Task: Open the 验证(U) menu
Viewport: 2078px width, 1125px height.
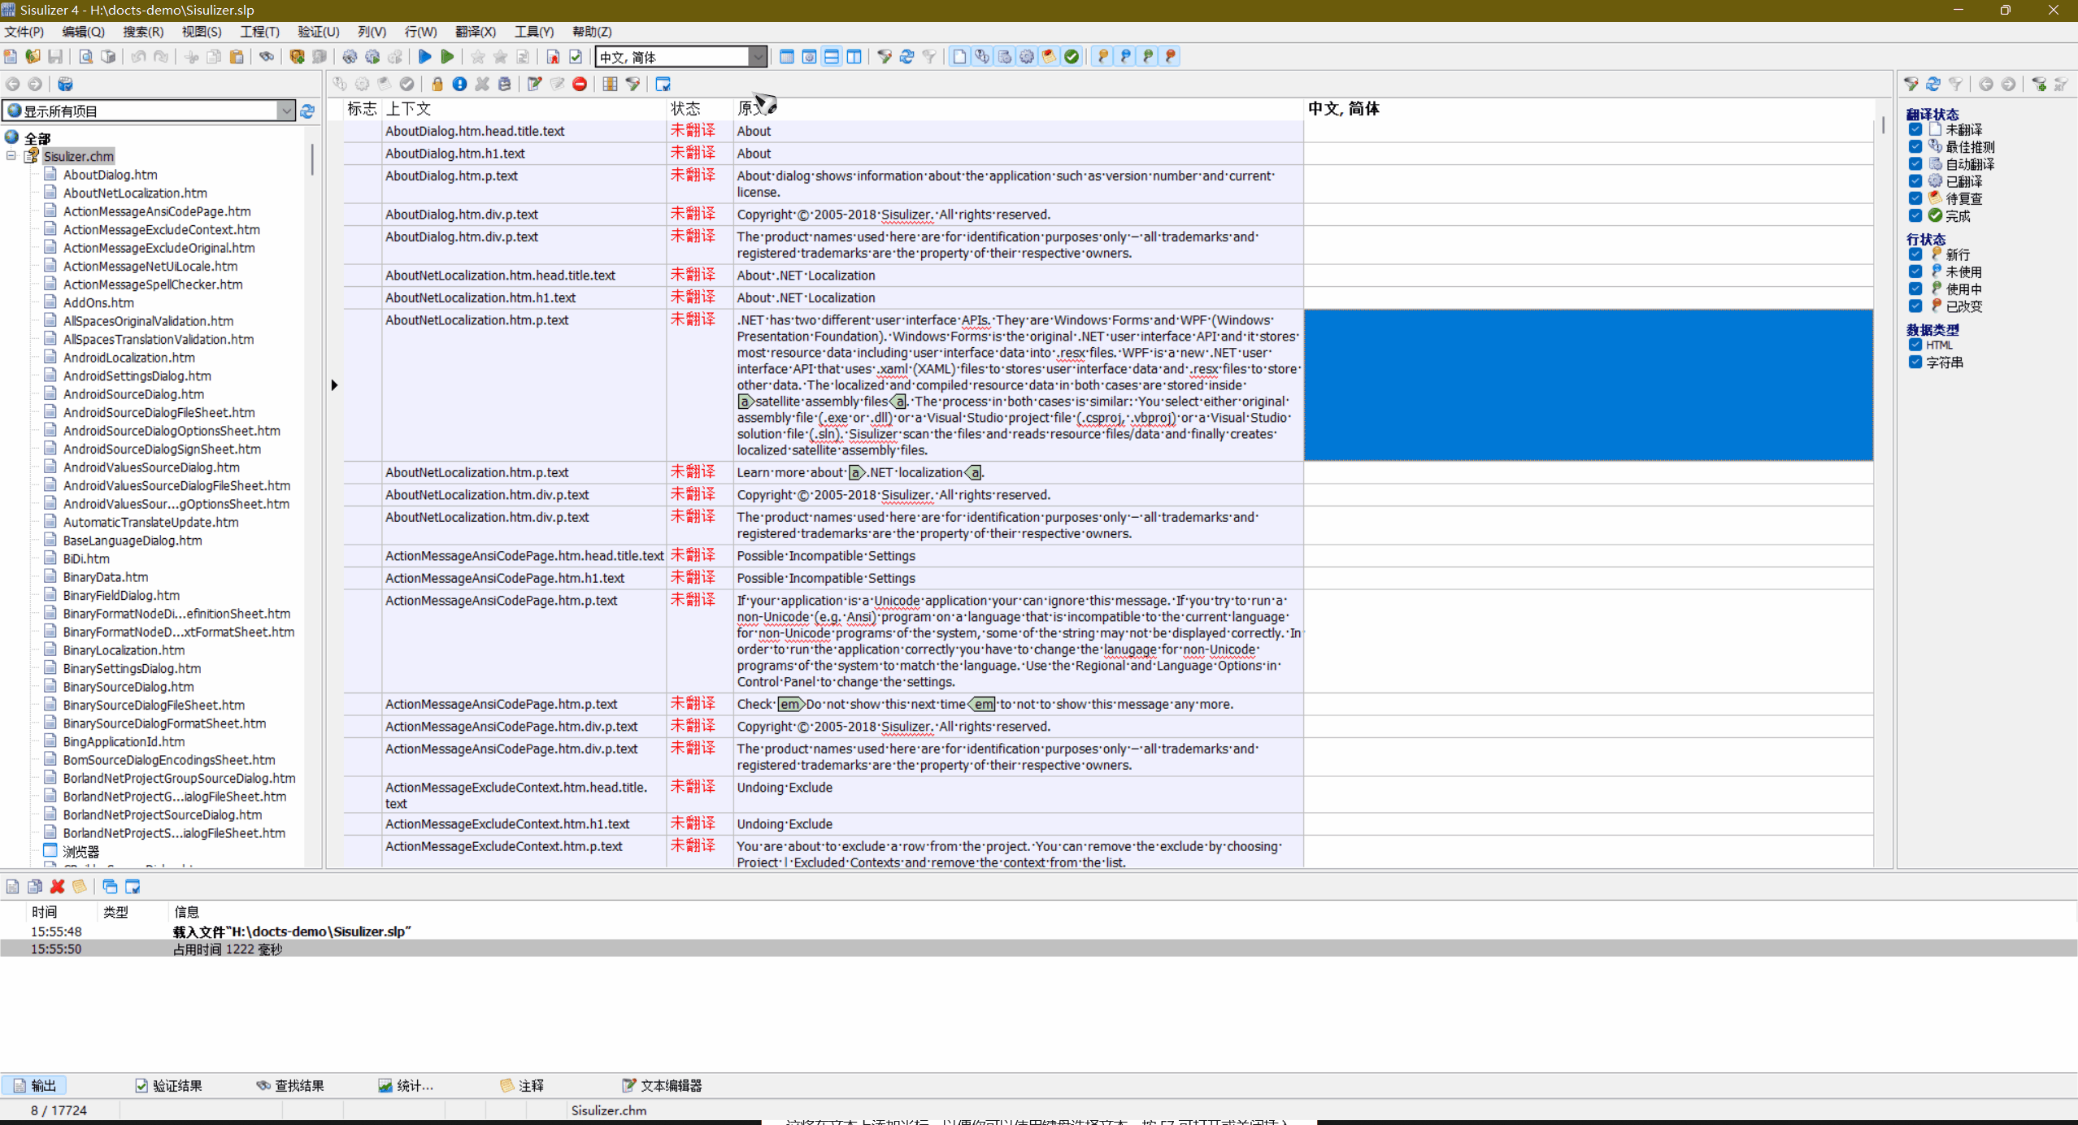Action: click(318, 31)
